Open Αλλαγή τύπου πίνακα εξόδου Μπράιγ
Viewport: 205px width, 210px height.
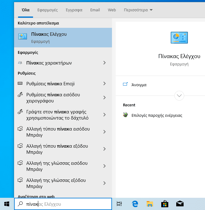(63, 149)
